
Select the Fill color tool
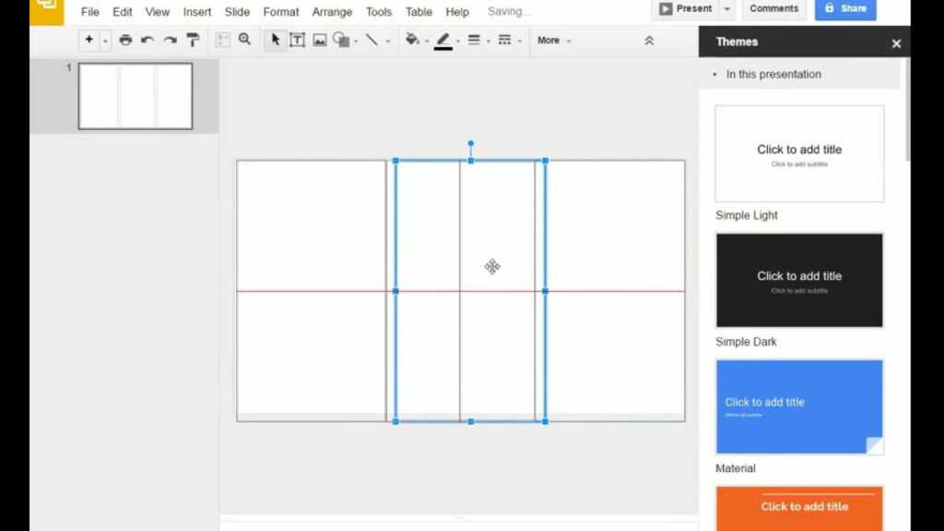tap(413, 40)
